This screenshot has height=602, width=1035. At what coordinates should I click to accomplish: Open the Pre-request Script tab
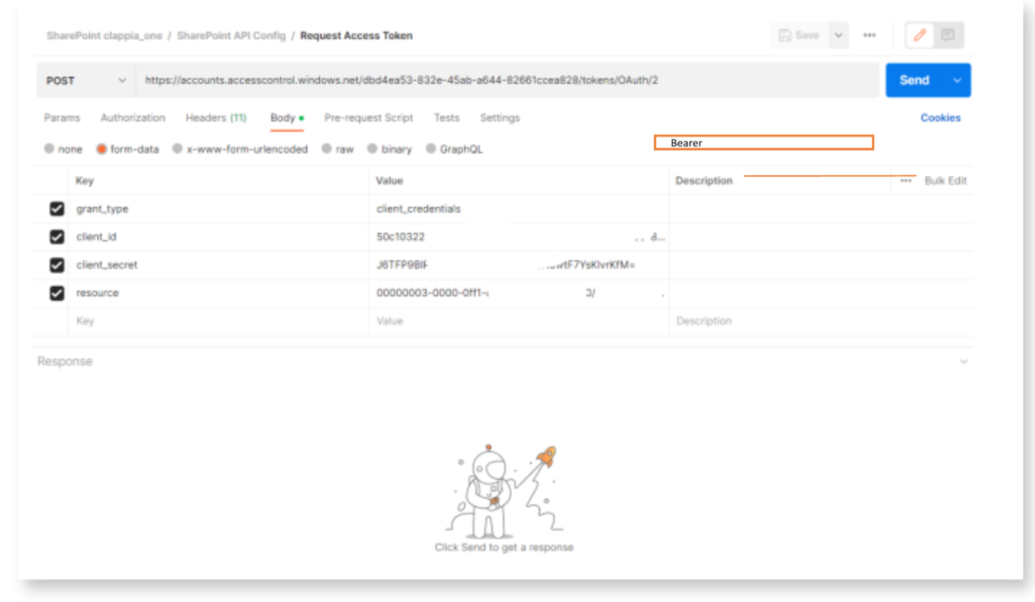(x=369, y=118)
